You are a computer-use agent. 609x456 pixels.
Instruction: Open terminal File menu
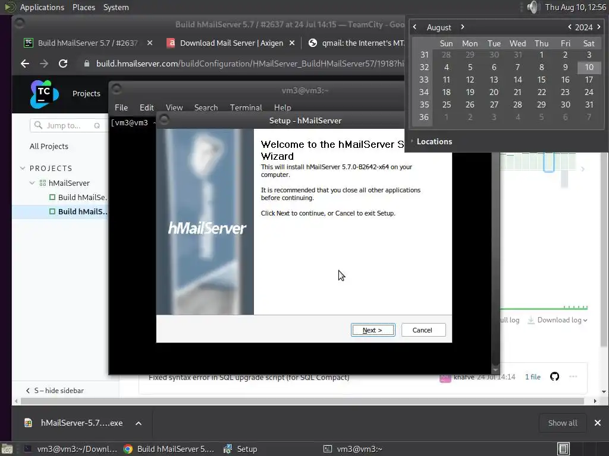121,107
